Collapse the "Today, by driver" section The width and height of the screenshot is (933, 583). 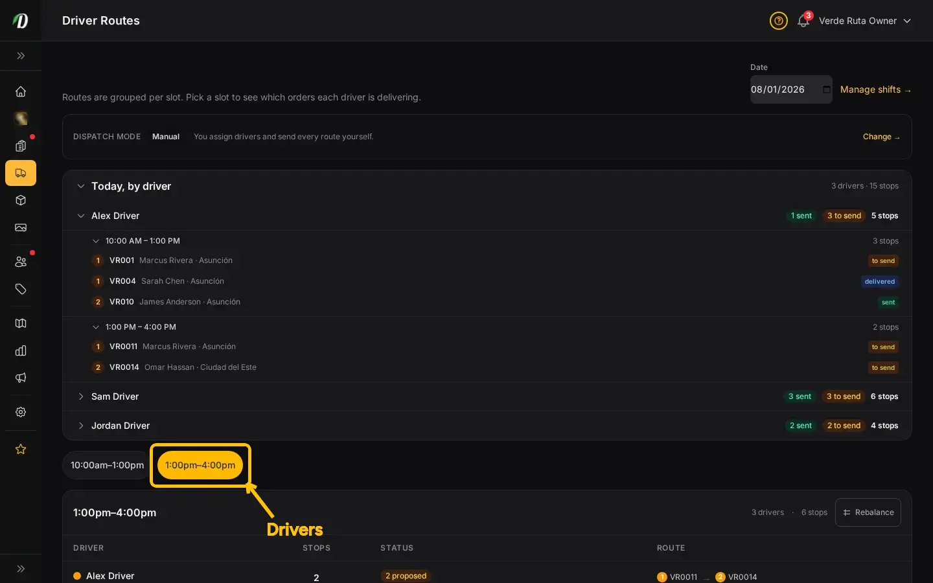(81, 186)
